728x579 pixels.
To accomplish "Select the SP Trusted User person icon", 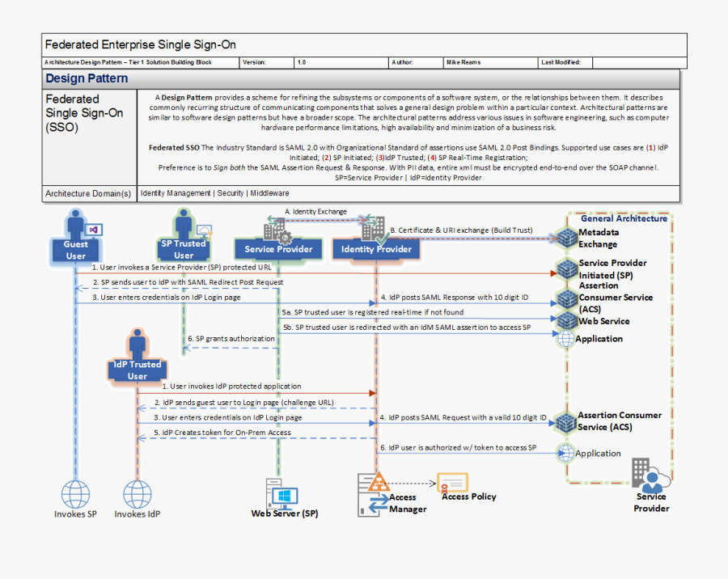I will [x=184, y=224].
